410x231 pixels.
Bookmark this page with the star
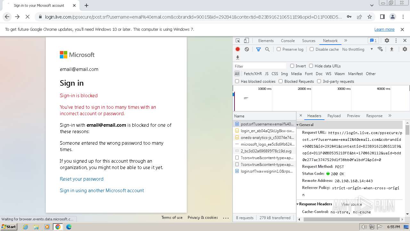pos(370,17)
